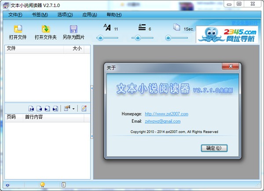Click the 确定(O) button in About dialog
The width and height of the screenshot is (264, 191).
pos(214,148)
